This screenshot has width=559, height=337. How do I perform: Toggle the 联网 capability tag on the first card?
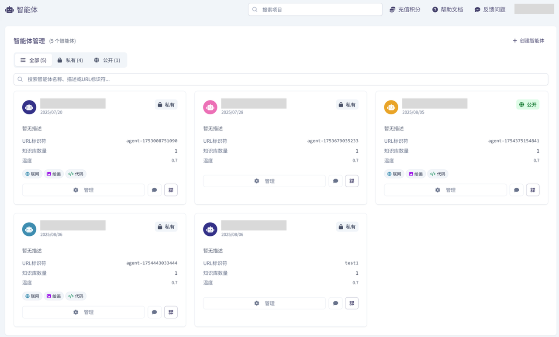[x=32, y=173]
